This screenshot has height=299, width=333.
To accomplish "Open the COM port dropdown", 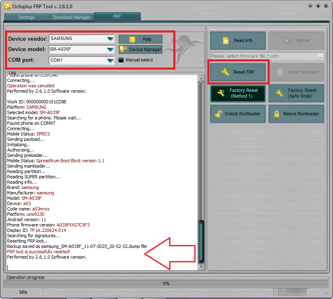I will click(x=110, y=61).
